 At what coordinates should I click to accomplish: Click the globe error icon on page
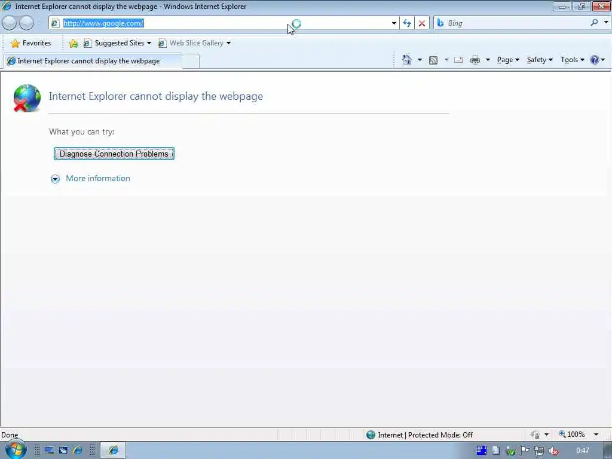click(x=26, y=98)
